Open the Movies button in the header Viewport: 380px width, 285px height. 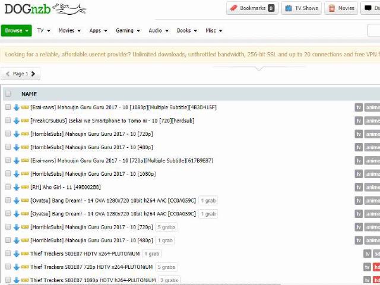[x=341, y=8]
